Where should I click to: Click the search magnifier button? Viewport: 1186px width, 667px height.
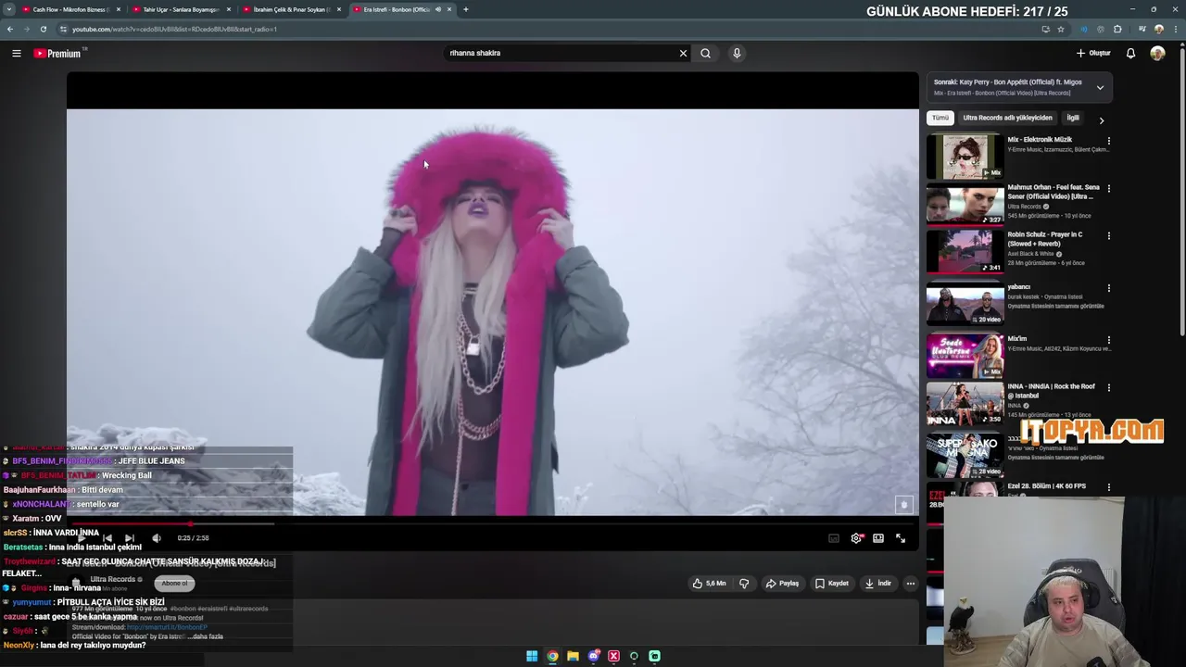(705, 54)
